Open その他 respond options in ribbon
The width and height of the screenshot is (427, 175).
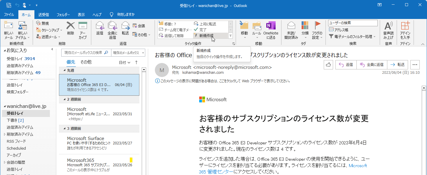tap(141, 34)
